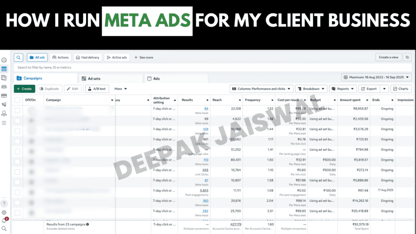Open the Audiences people icon in sidebar

tap(4, 87)
